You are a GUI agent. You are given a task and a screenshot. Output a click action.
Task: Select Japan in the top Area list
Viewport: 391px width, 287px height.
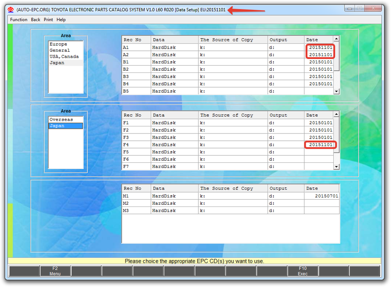tap(66, 63)
